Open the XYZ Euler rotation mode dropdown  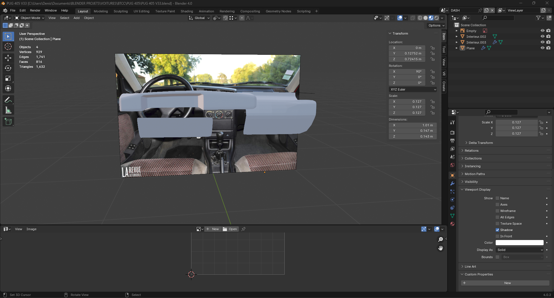click(413, 89)
